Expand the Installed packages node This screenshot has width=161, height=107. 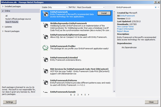click(3, 7)
